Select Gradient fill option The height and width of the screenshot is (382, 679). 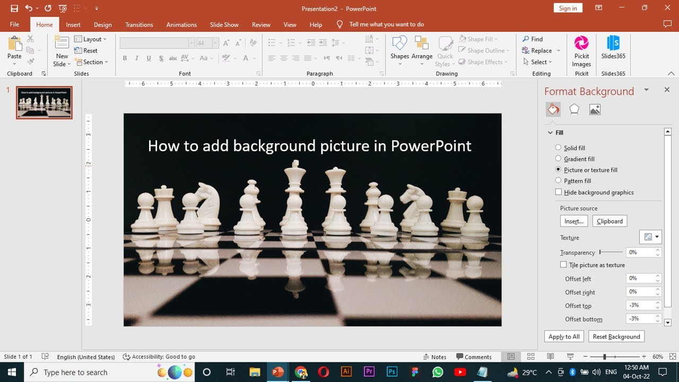(558, 158)
